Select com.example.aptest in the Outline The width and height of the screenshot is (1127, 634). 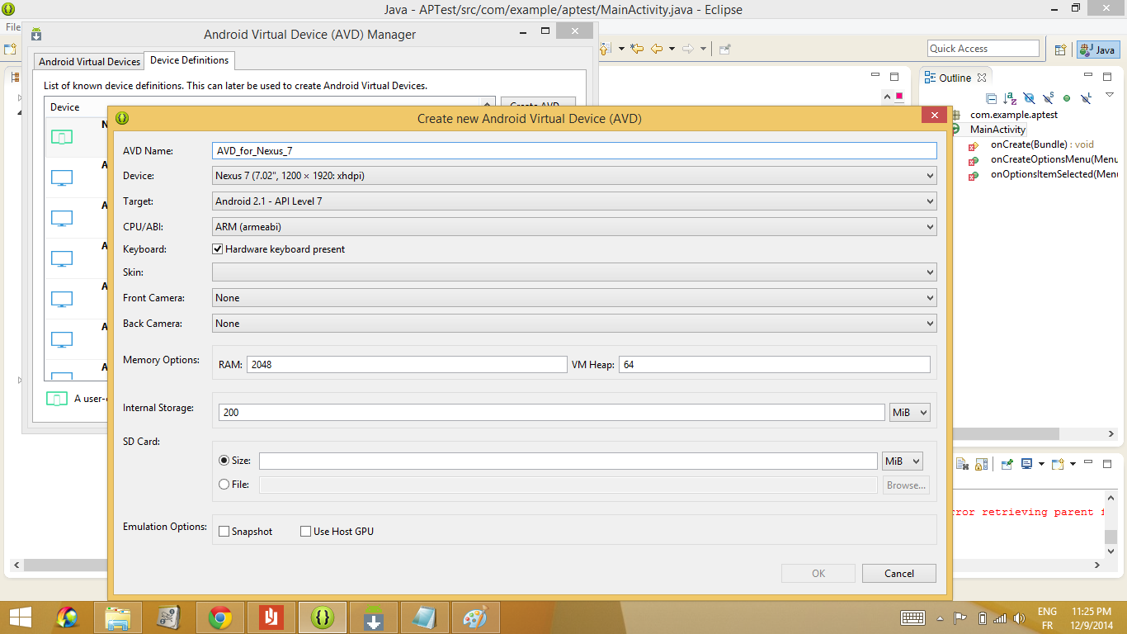(x=1014, y=115)
